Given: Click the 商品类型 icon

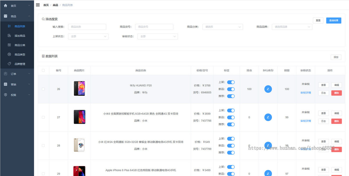Looking at the screenshot, I should click(x=9, y=54).
